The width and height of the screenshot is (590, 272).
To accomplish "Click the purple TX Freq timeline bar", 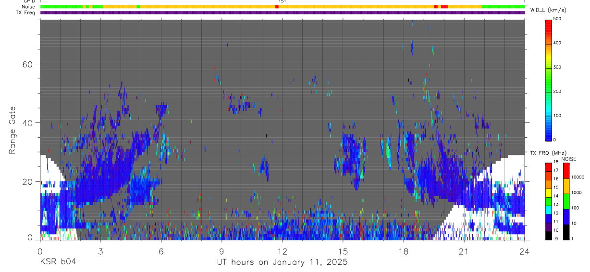I will click(x=283, y=12).
